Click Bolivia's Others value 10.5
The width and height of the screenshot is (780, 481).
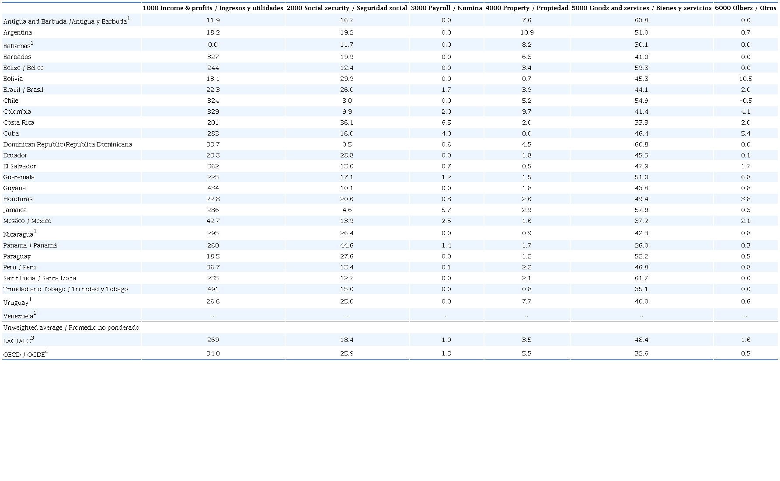tap(745, 79)
